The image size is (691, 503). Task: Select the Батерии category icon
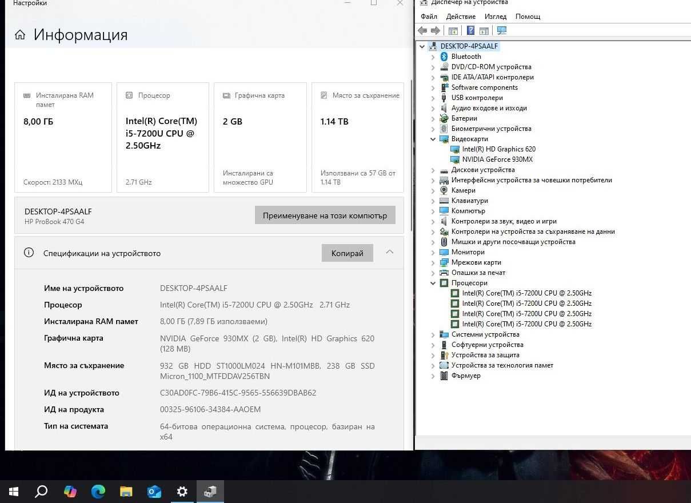coord(444,118)
